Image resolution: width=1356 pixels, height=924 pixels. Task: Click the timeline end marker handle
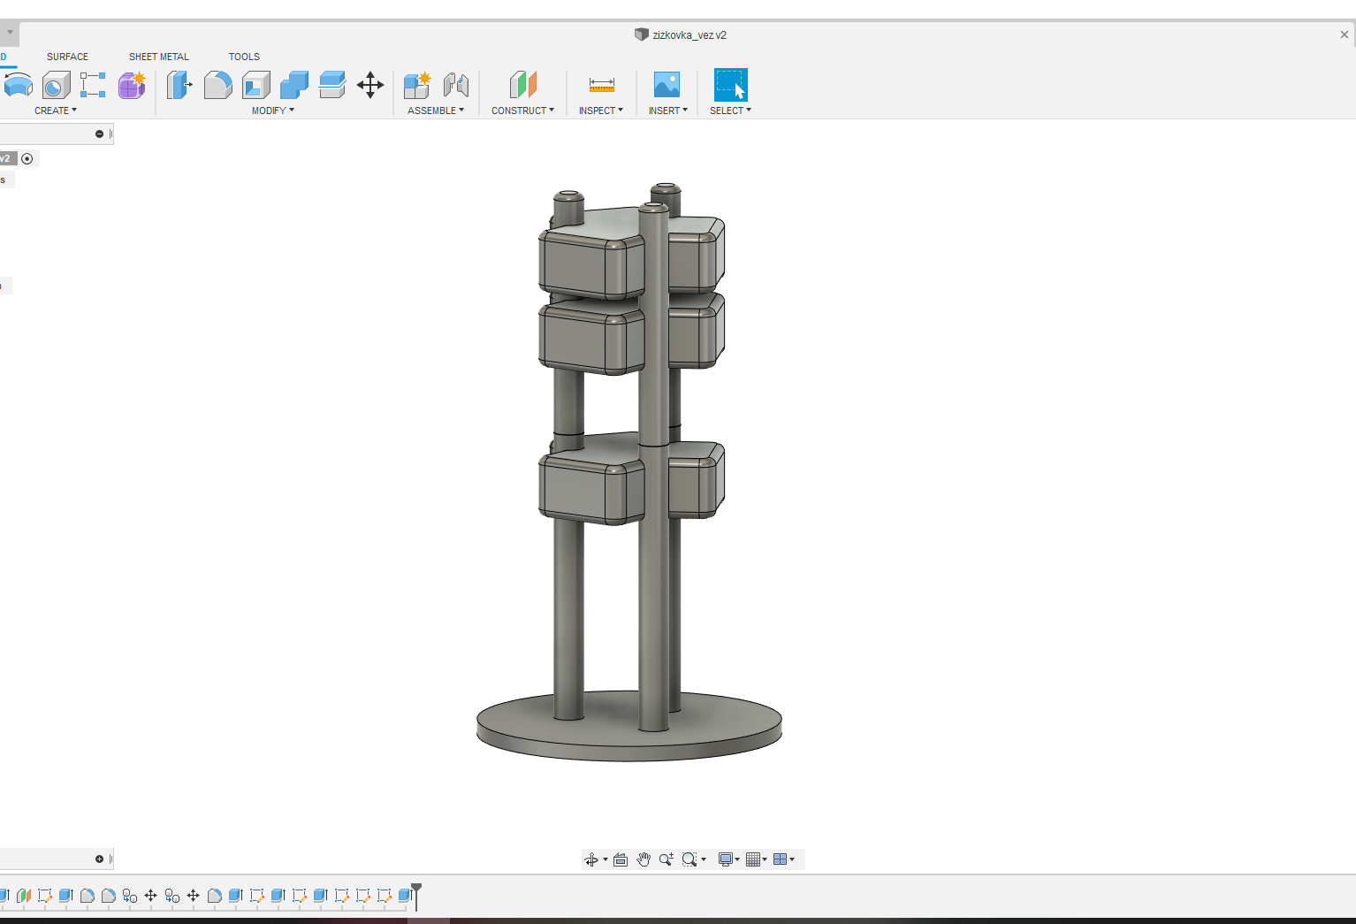[x=416, y=895]
